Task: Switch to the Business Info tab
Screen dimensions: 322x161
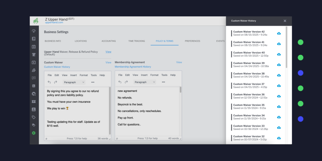Action: tap(53, 41)
